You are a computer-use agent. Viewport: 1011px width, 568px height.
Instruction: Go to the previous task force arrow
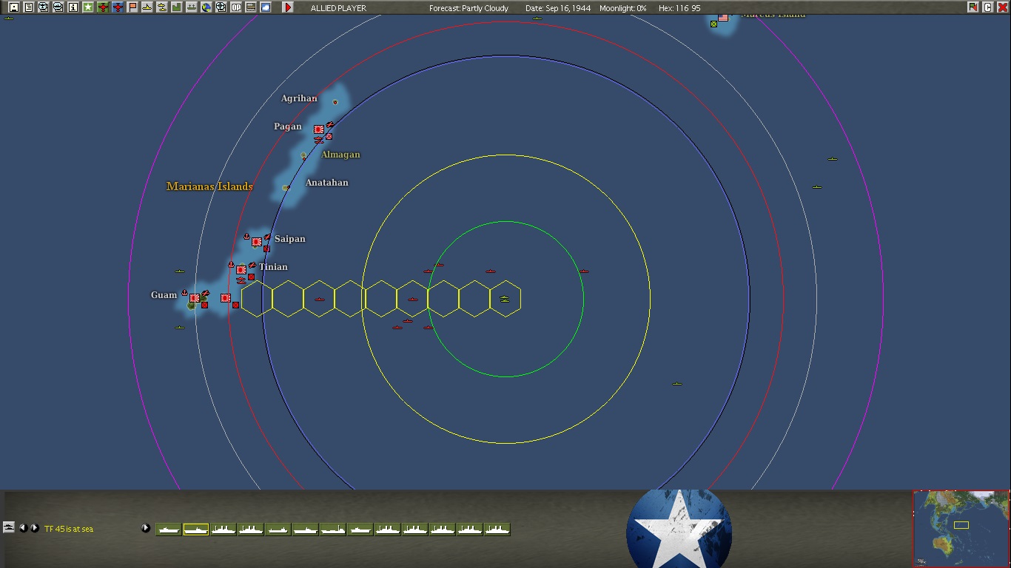[x=23, y=528]
